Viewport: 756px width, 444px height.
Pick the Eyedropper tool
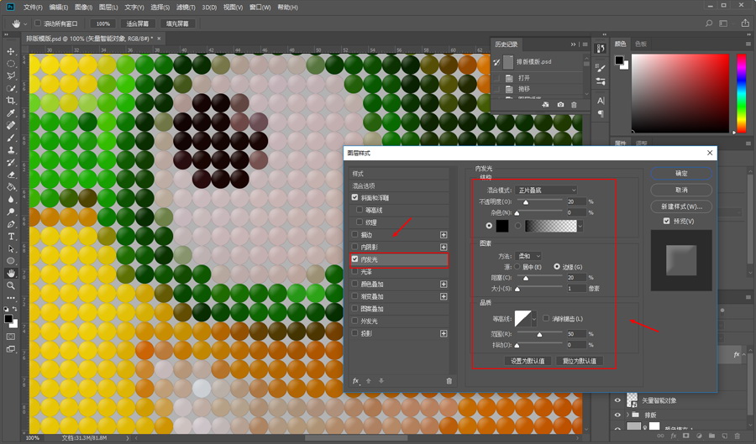[11, 113]
